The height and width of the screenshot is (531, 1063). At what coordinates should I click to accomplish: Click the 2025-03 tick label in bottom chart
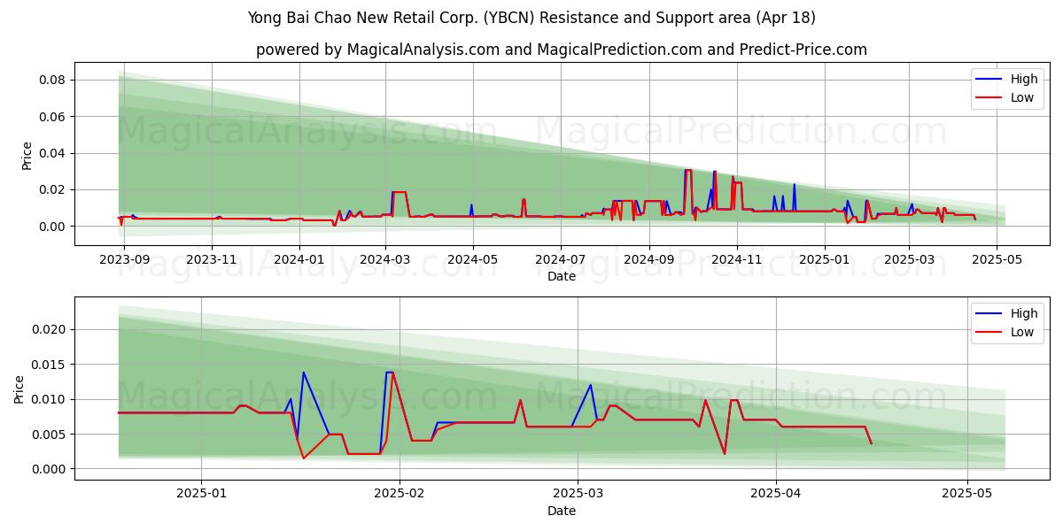click(578, 494)
